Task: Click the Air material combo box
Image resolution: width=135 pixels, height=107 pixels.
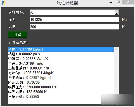Action: click(74, 12)
